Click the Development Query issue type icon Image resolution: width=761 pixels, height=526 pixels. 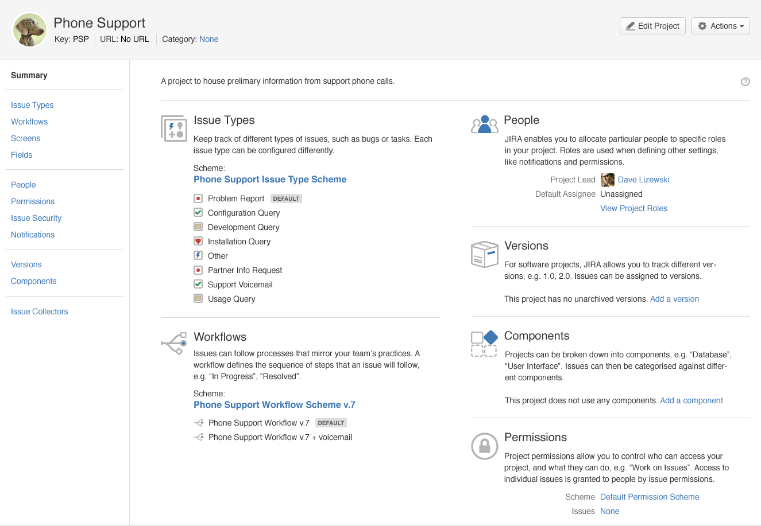tap(198, 227)
